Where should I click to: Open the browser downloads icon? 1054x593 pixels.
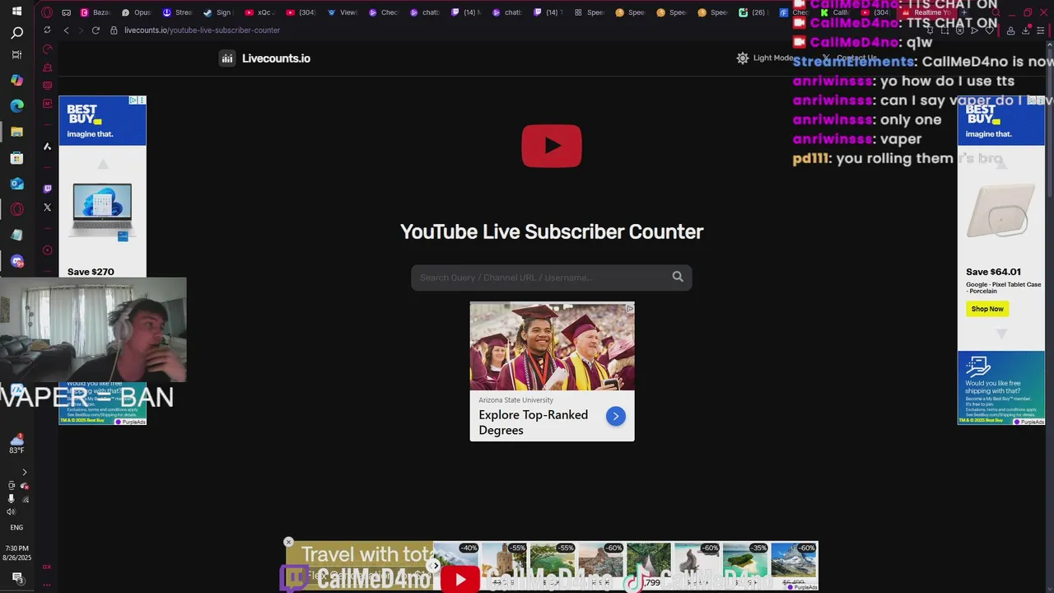(x=1025, y=30)
